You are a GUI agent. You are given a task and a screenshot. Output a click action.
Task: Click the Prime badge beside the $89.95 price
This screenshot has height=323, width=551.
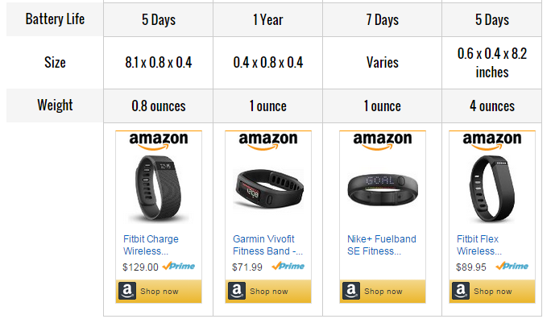coord(512,267)
